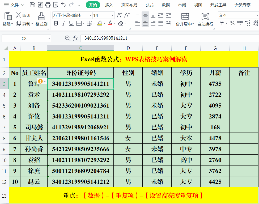Open the Merge and Center (合并居中) dropdown

point(193,24)
